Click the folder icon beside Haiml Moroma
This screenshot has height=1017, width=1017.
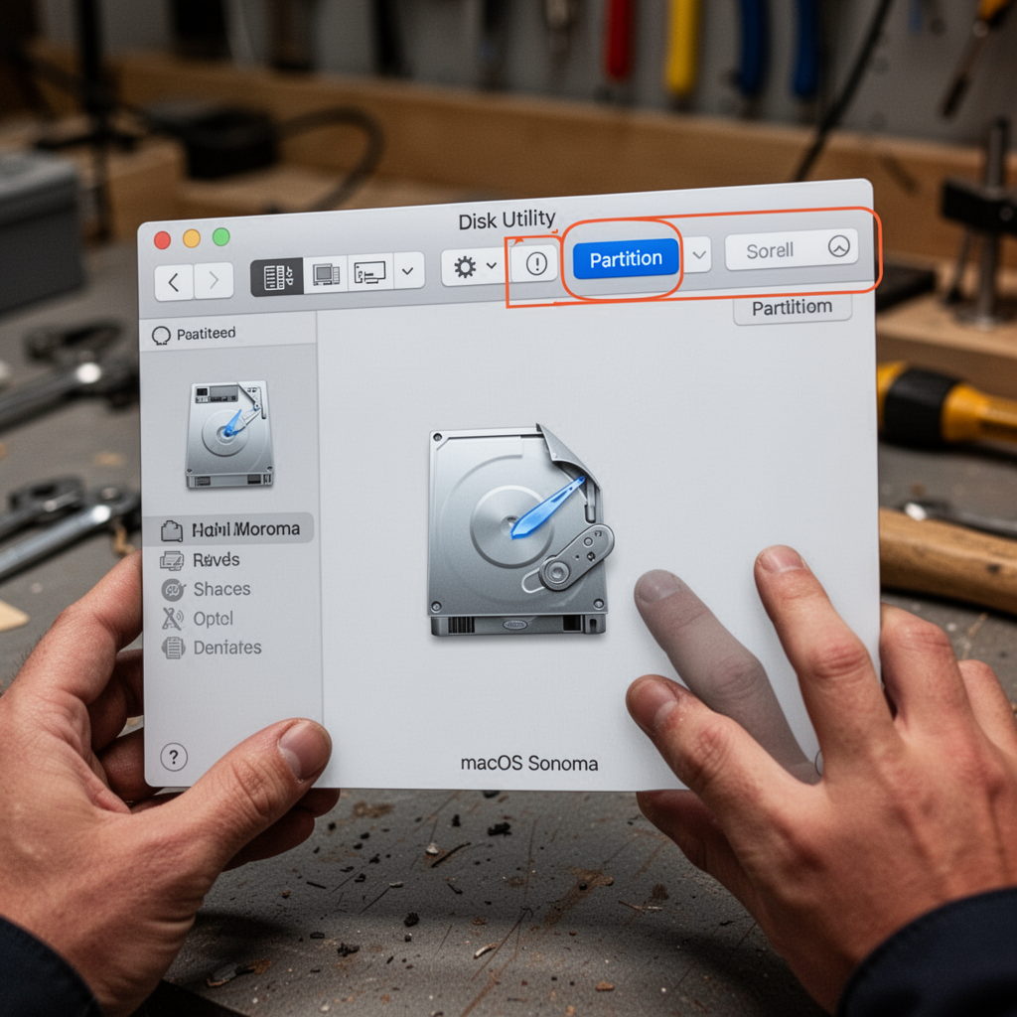[172, 530]
